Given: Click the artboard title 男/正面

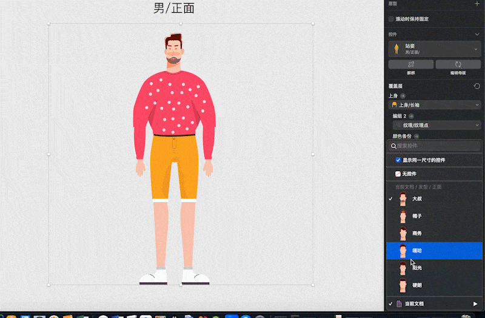Looking at the screenshot, I should (x=174, y=8).
